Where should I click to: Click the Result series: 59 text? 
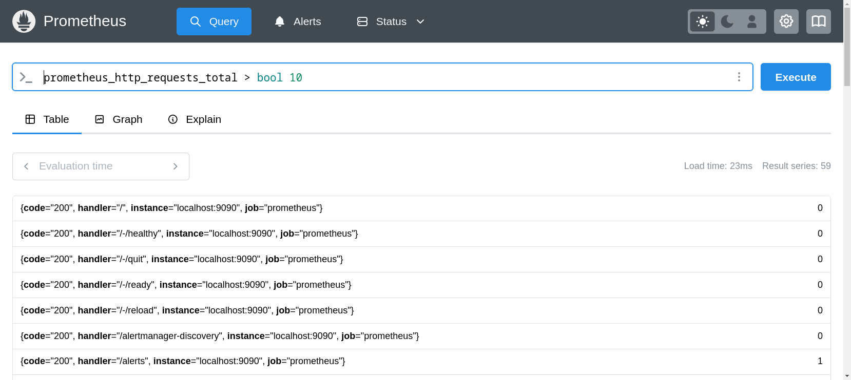(797, 166)
